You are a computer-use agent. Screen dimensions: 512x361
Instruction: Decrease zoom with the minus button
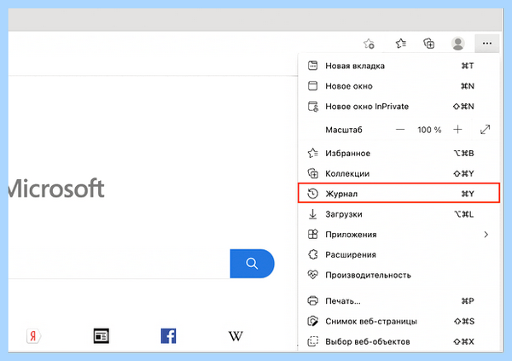[x=400, y=130]
